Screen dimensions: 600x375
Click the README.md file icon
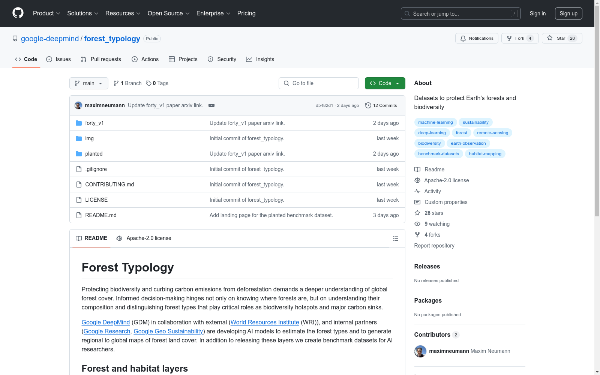pos(79,215)
